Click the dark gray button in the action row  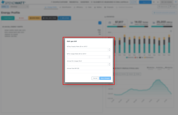point(49,18)
